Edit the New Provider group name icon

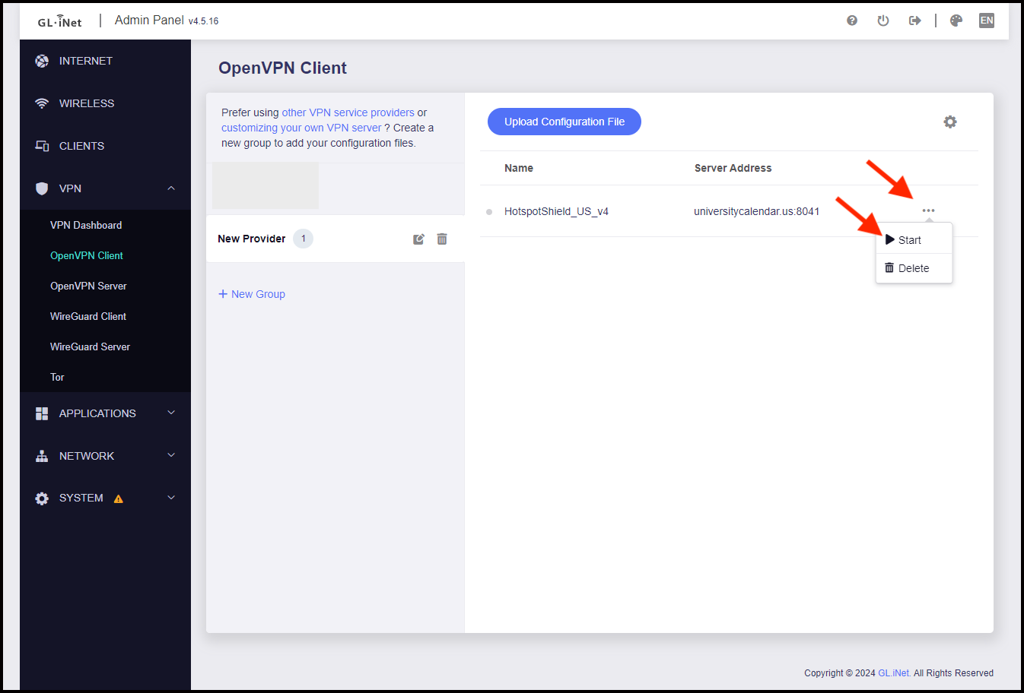coord(418,239)
